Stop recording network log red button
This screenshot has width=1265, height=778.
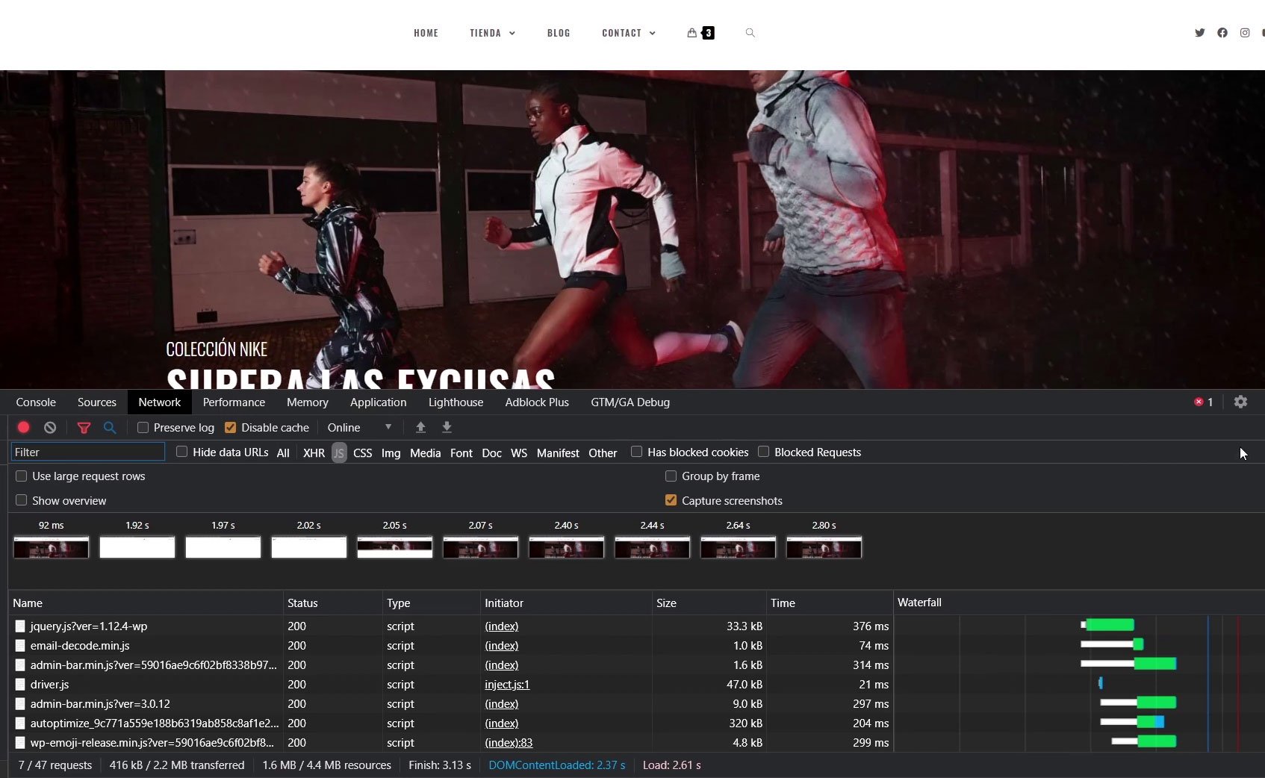pos(23,427)
